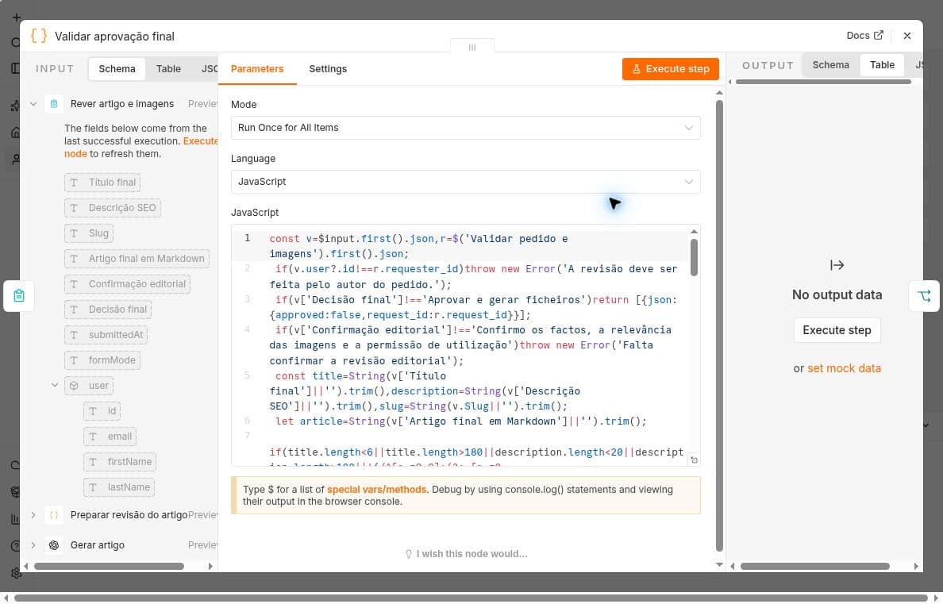Screen dimensions: 943x604
Task: Click the output arrow icon above No output data
Action: point(837,265)
